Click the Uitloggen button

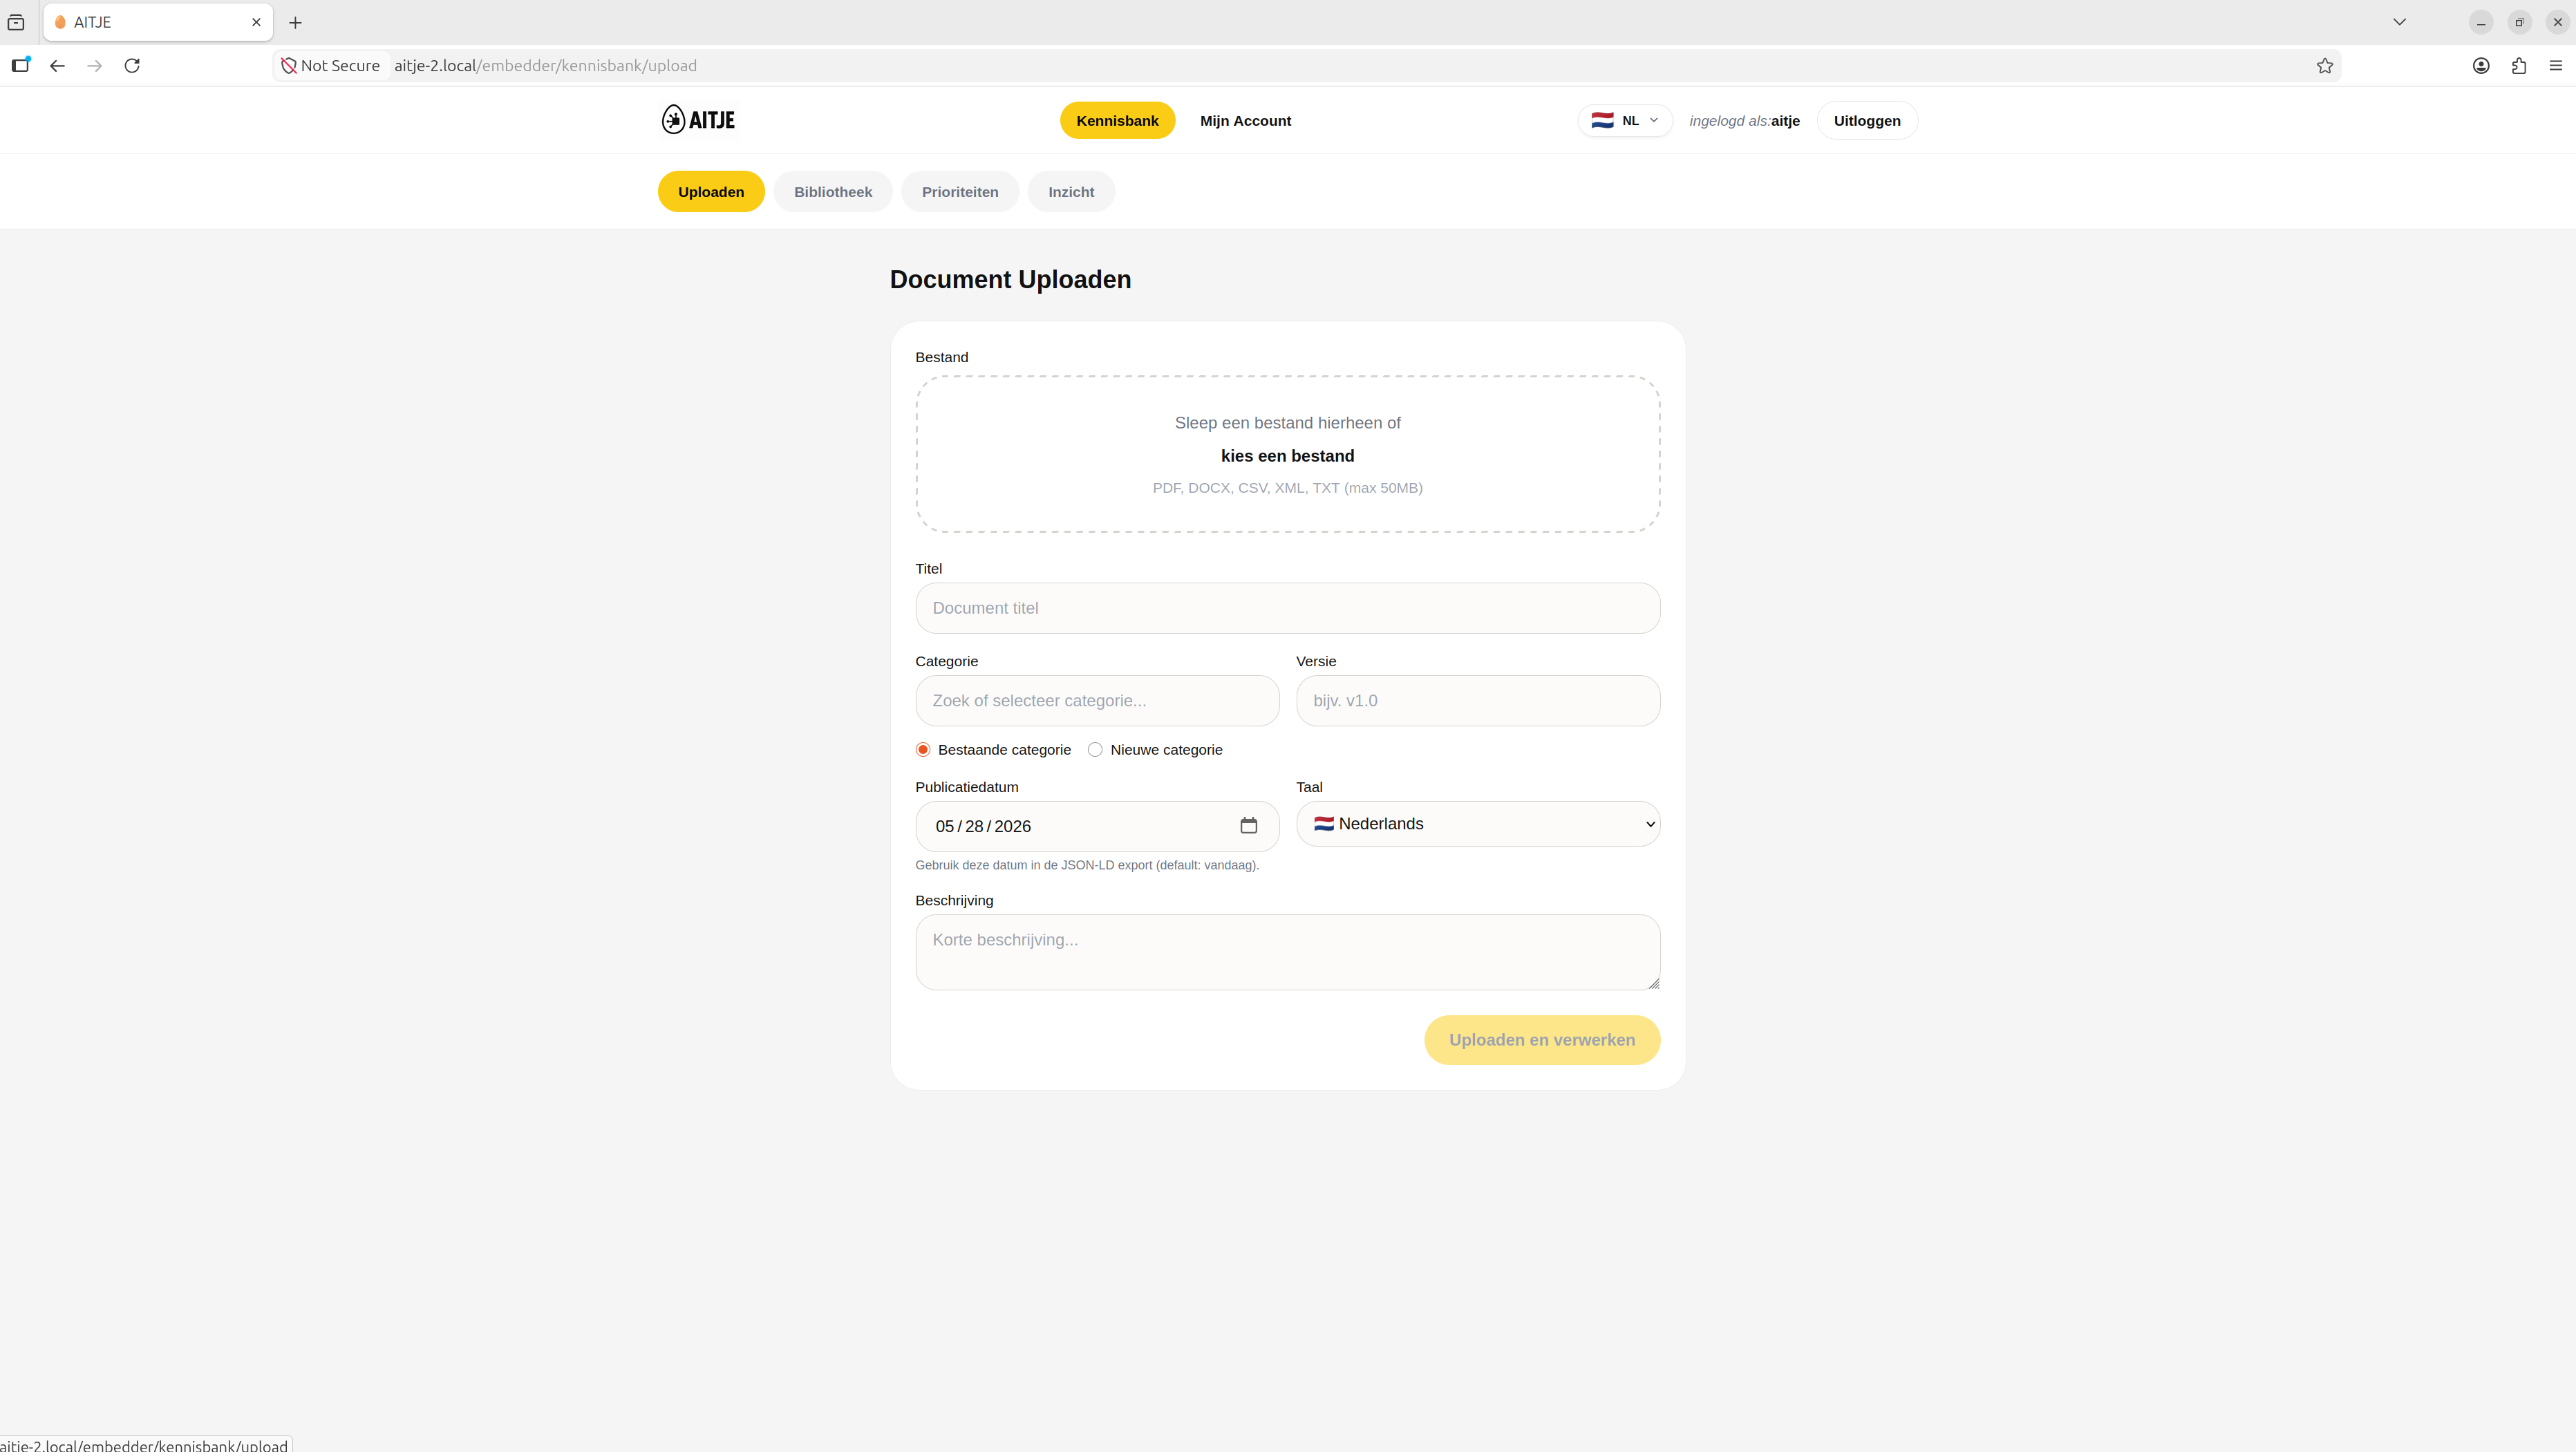[x=1866, y=120]
